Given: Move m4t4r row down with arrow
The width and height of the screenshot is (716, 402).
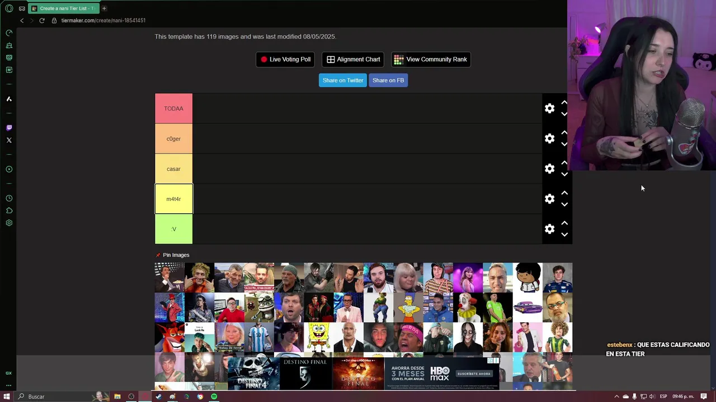Looking at the screenshot, I should click(x=564, y=204).
